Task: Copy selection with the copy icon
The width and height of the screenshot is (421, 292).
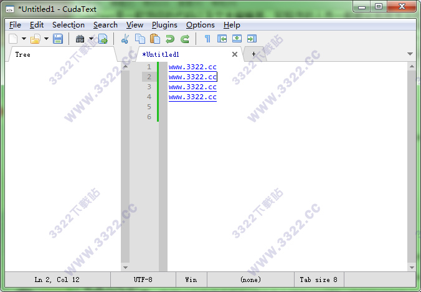Action: [x=140, y=39]
